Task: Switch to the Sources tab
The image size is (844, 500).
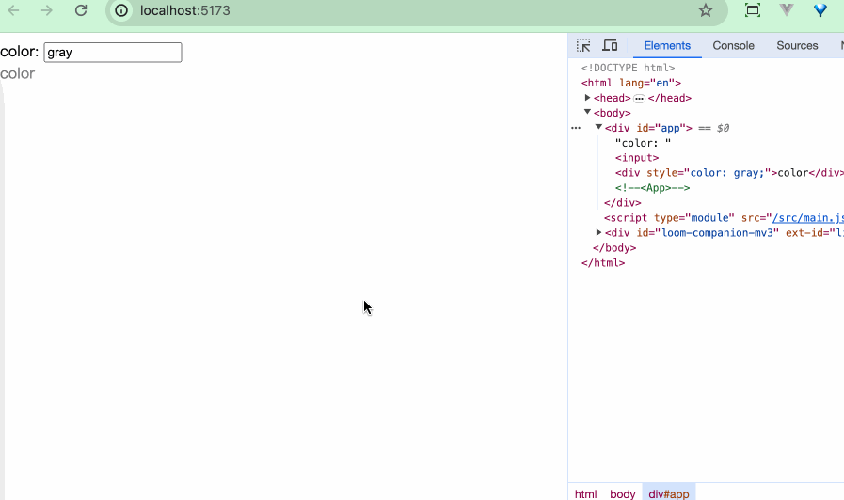Action: pos(797,45)
